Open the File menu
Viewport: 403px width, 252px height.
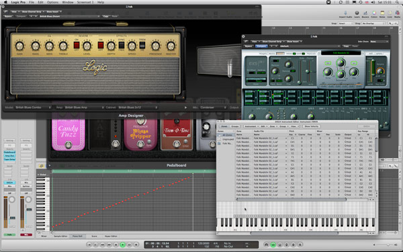pyautogui.click(x=32, y=2)
